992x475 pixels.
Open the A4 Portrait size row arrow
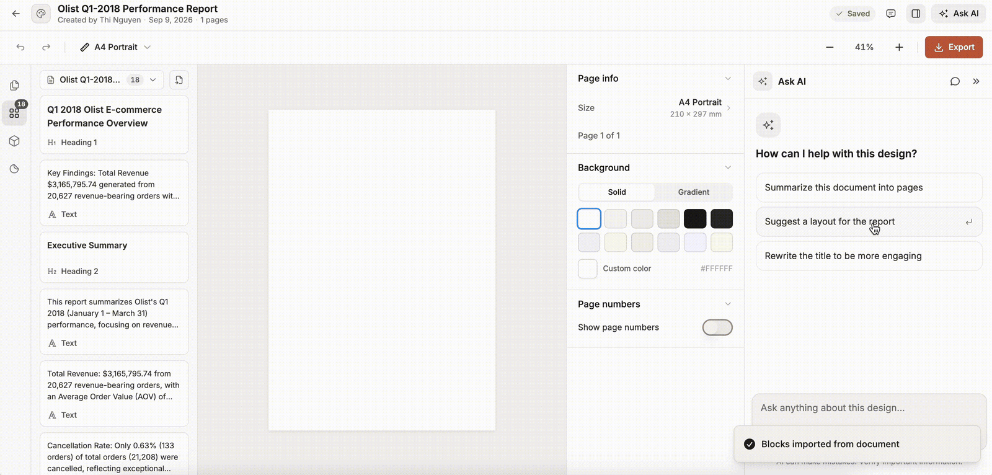coord(728,108)
